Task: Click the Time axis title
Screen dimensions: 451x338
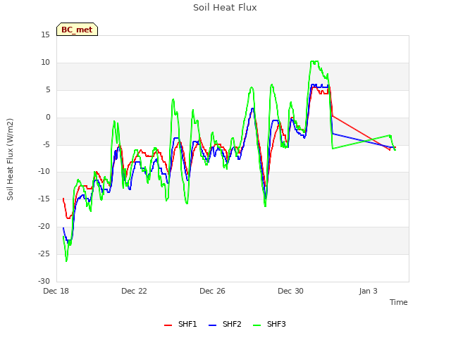Action: (x=399, y=302)
